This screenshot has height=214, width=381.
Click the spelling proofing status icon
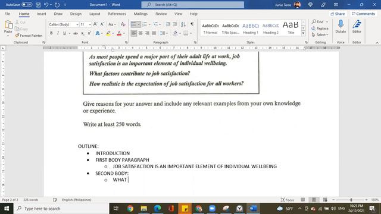(55, 200)
